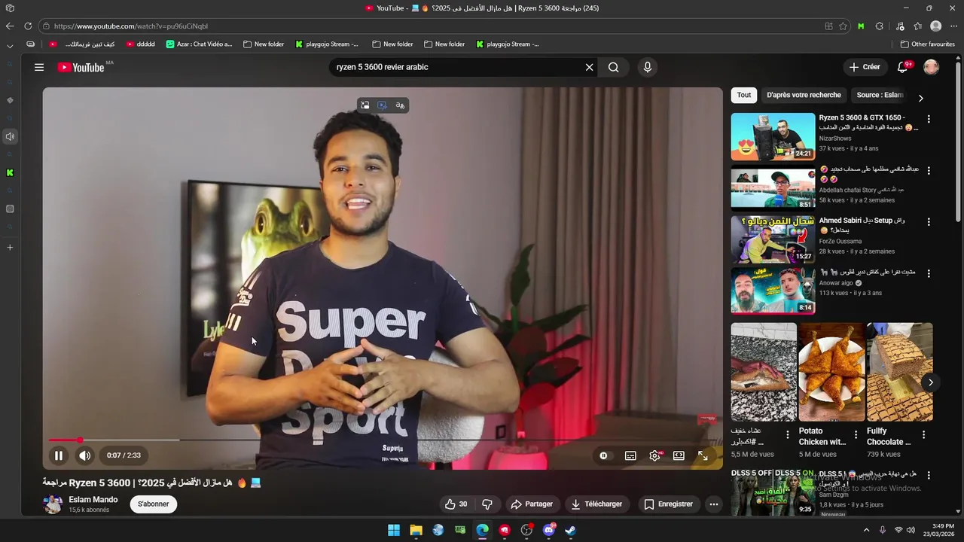Viewport: 964px width, 542px height.
Task: Open the player settings gear
Action: coord(654,455)
